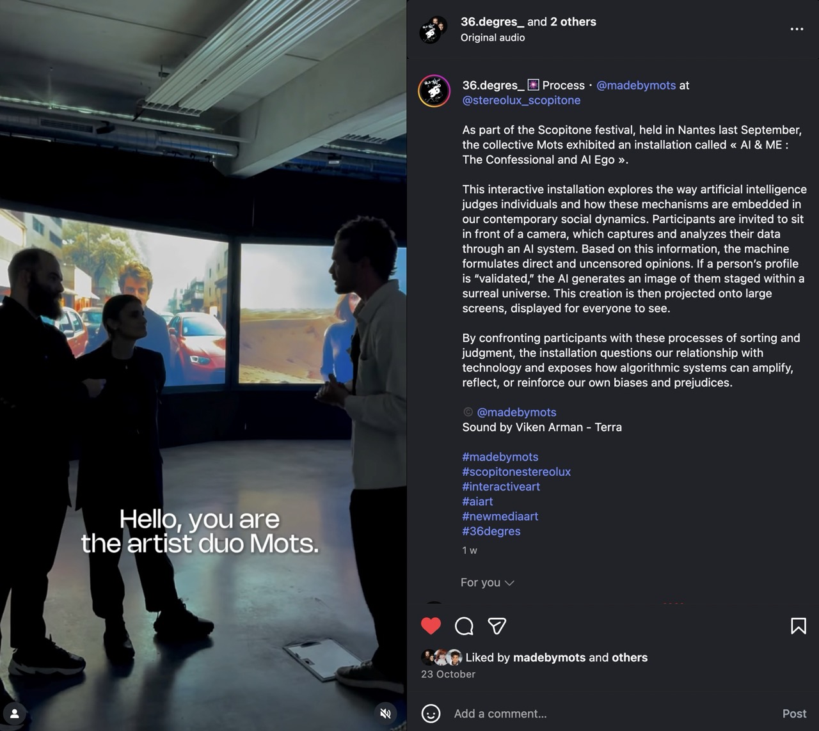The width and height of the screenshot is (819, 731).
Task: Share post via paper plane icon
Action: [497, 625]
